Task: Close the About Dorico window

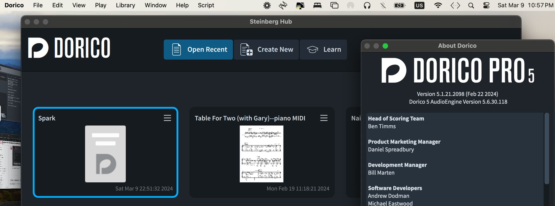Action: 367,46
